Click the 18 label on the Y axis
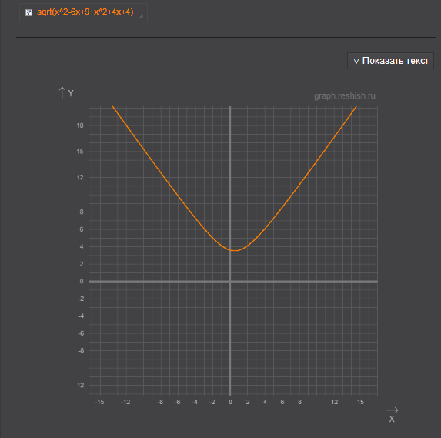Screen dimensions: 441x438 [x=80, y=125]
